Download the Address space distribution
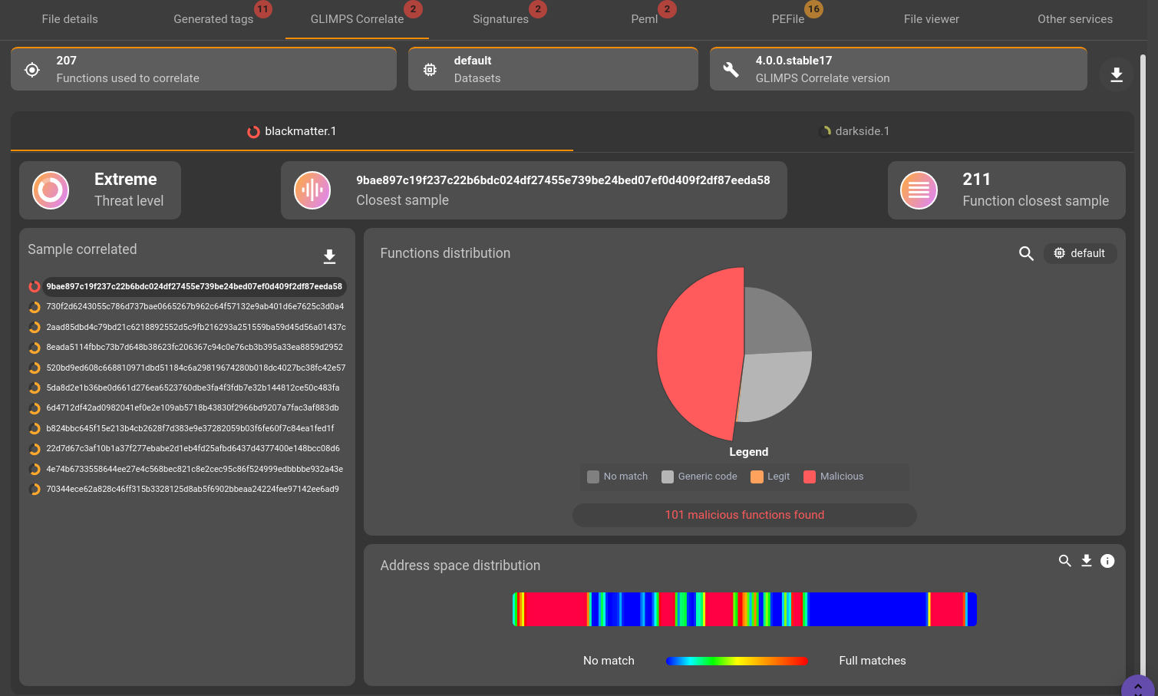This screenshot has height=696, width=1158. click(x=1087, y=561)
